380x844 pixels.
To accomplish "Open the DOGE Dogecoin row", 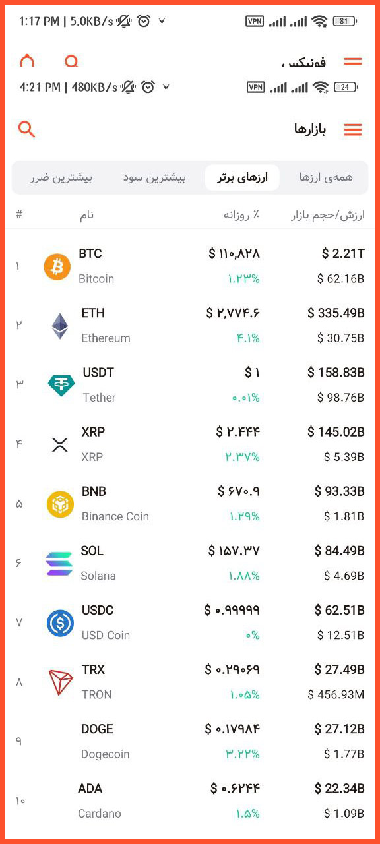I will click(190, 741).
